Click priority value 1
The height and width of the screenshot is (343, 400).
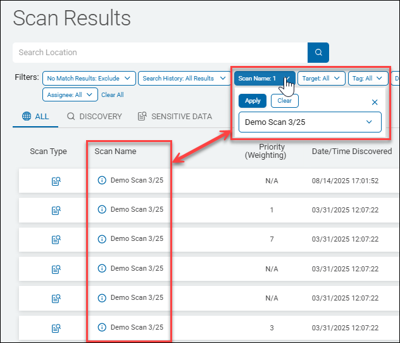(272, 210)
